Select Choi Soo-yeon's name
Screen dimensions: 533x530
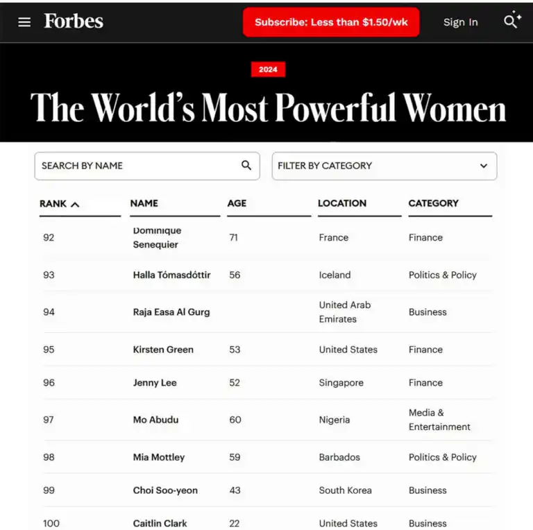(x=165, y=490)
